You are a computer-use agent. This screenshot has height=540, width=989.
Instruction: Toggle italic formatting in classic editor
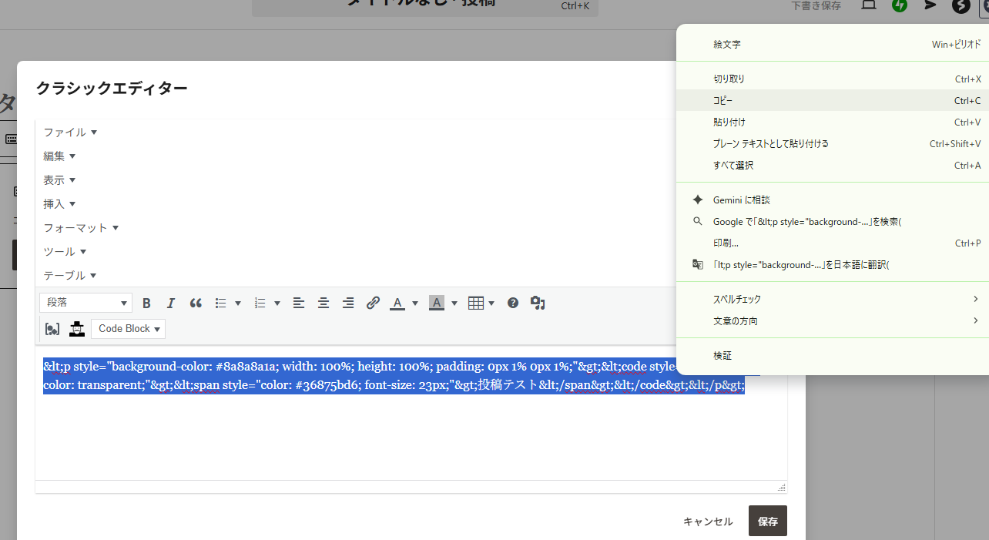coord(171,304)
